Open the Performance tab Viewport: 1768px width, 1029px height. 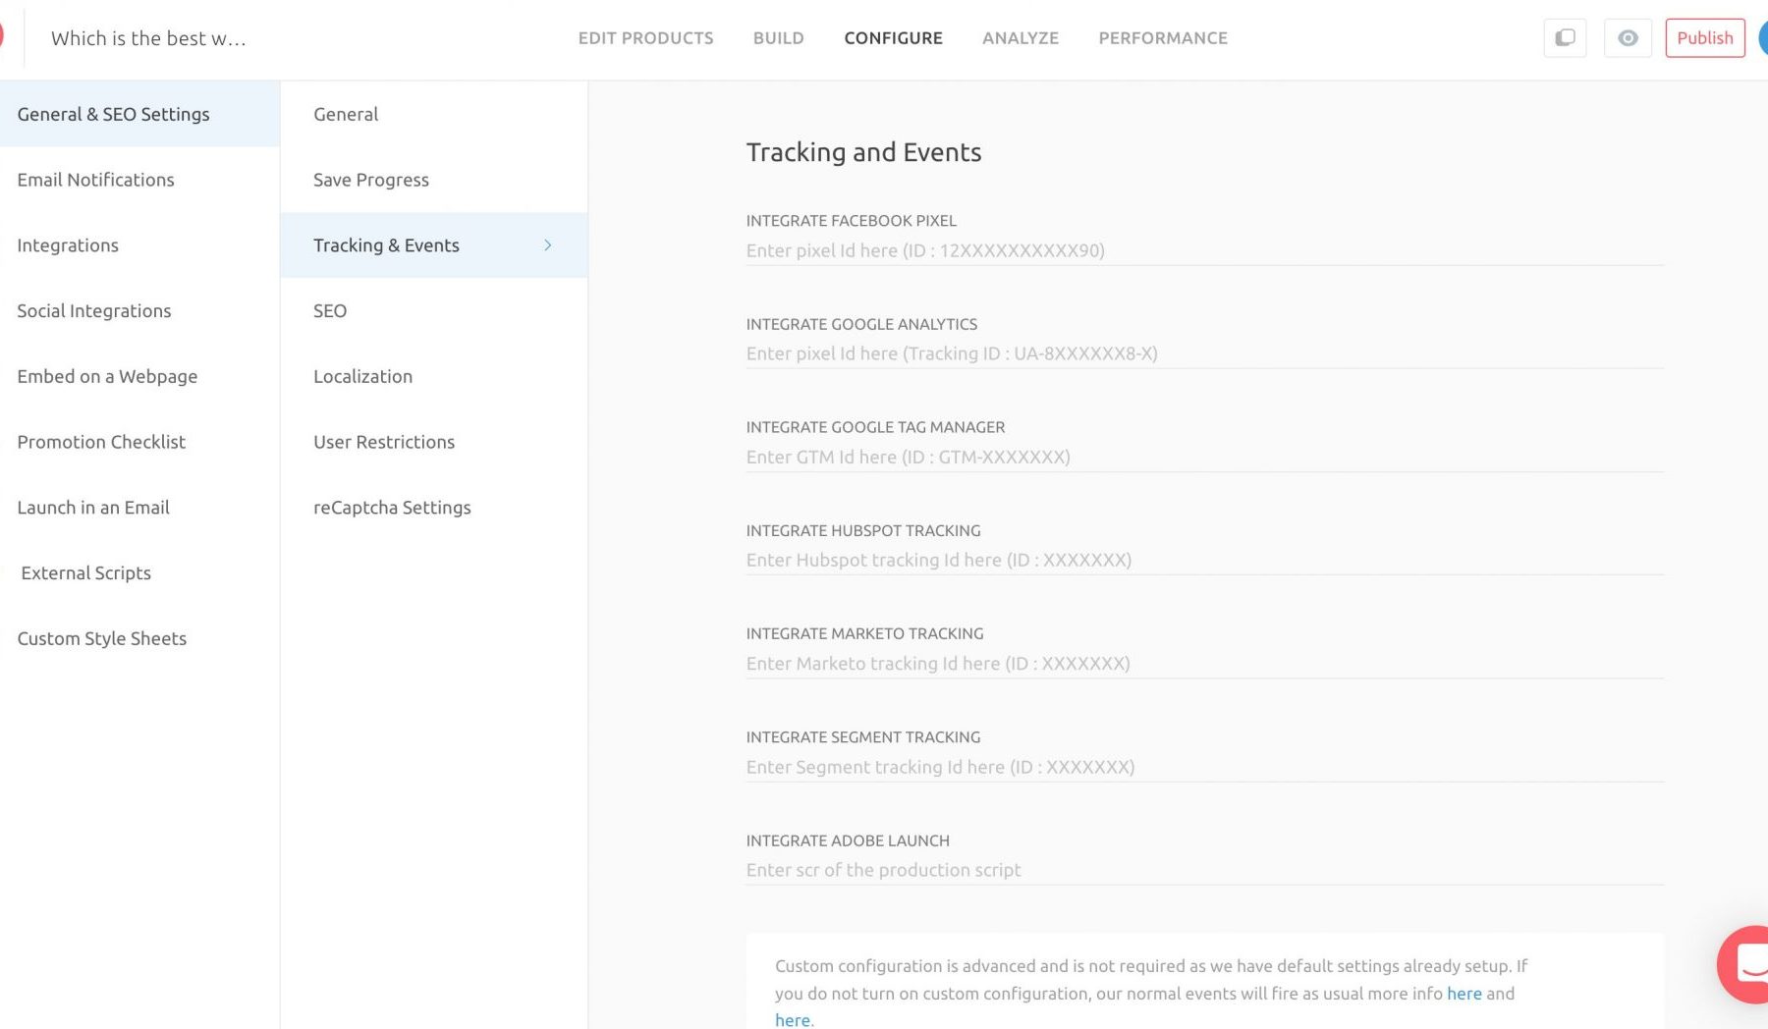(1162, 38)
